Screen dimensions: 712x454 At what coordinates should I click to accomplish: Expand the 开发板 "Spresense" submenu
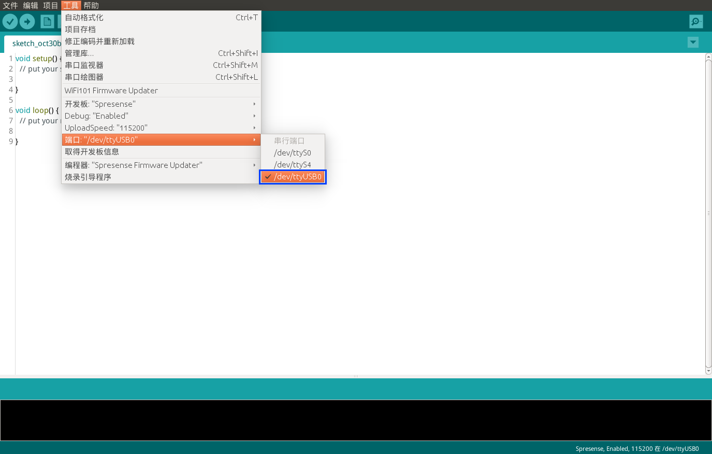[161, 104]
